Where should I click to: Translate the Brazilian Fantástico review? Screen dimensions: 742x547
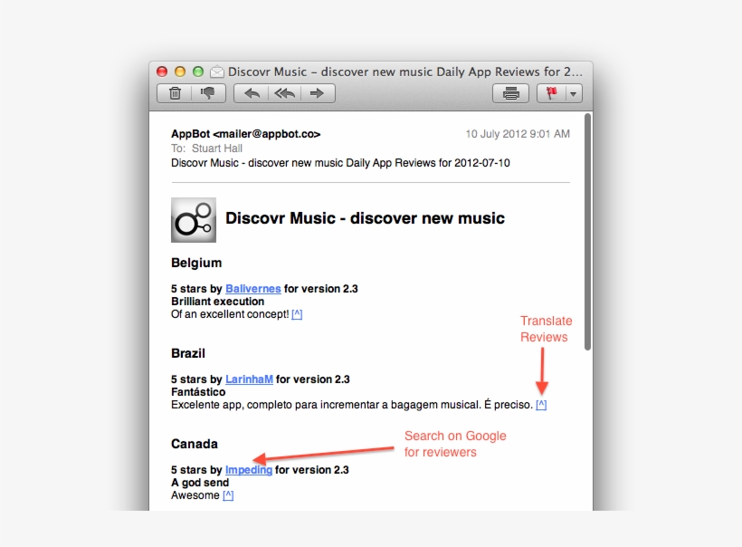542,404
